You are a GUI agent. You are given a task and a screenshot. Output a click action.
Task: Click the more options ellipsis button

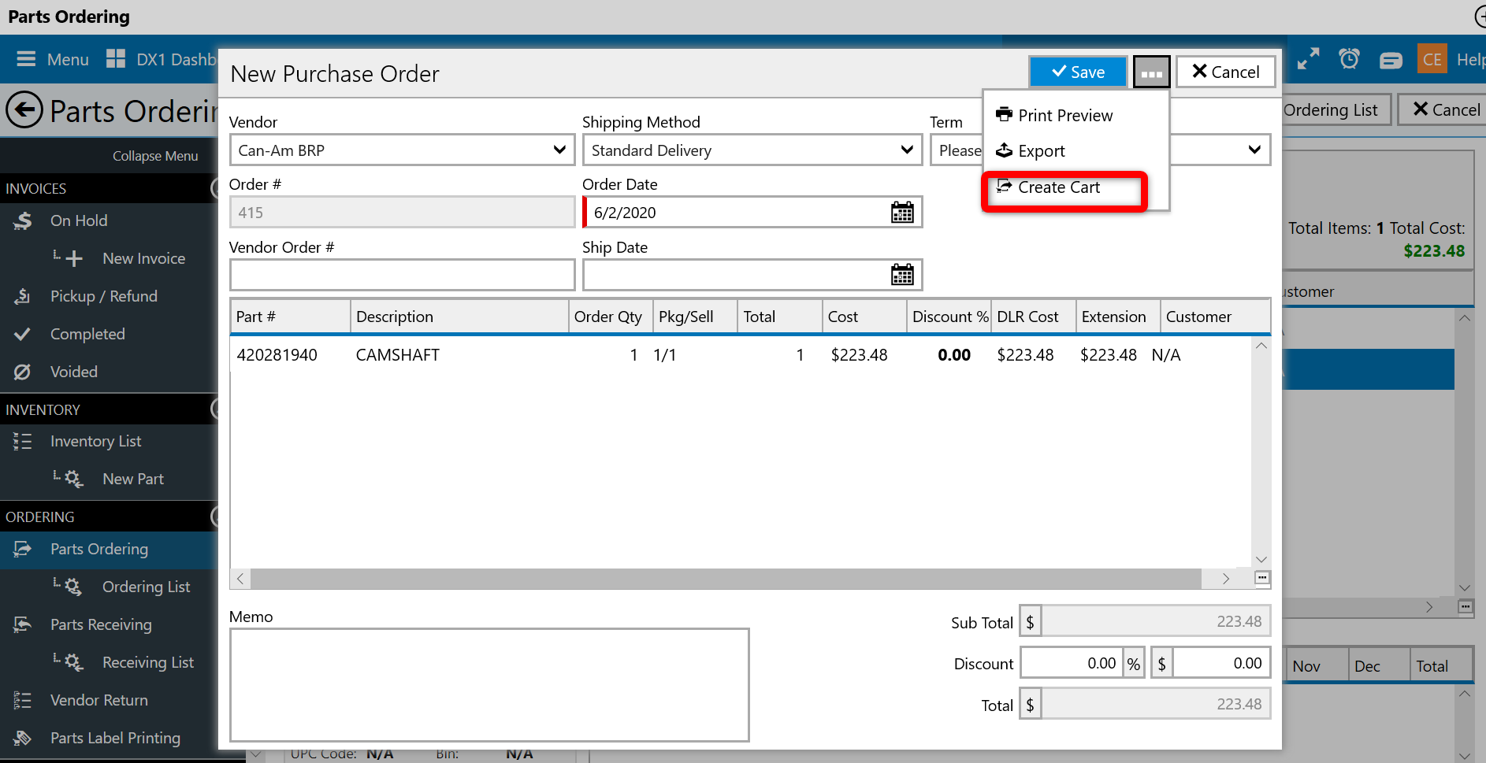tap(1152, 72)
